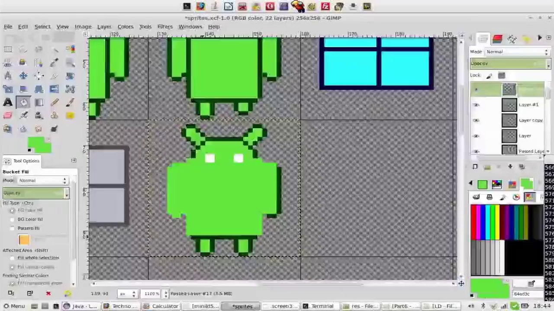Screen dimensions: 554x311
Task: Adjust the layer Opacity slider
Action: [510, 64]
